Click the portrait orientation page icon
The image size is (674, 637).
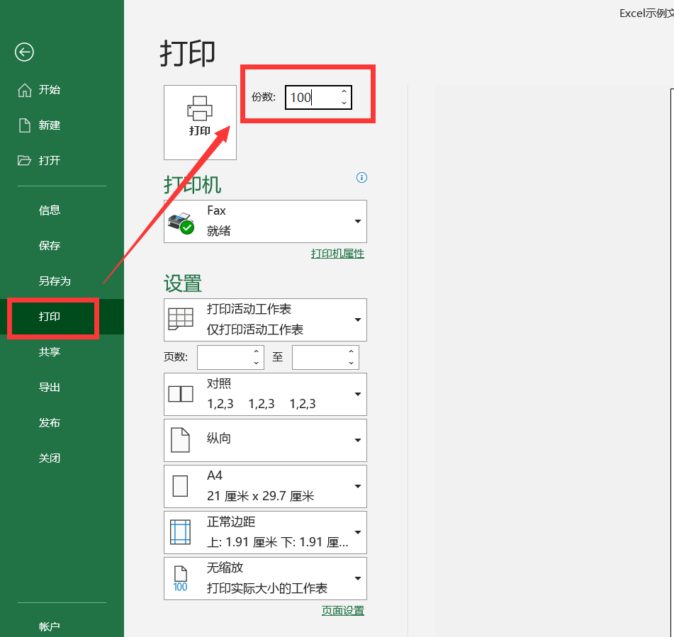[180, 440]
